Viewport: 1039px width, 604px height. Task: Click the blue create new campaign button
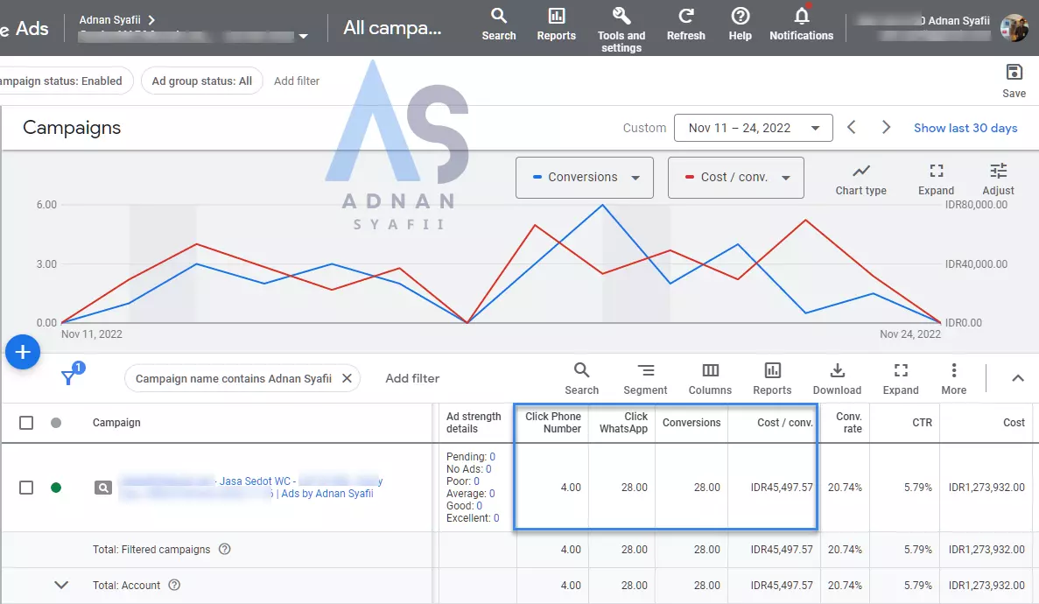(x=23, y=352)
